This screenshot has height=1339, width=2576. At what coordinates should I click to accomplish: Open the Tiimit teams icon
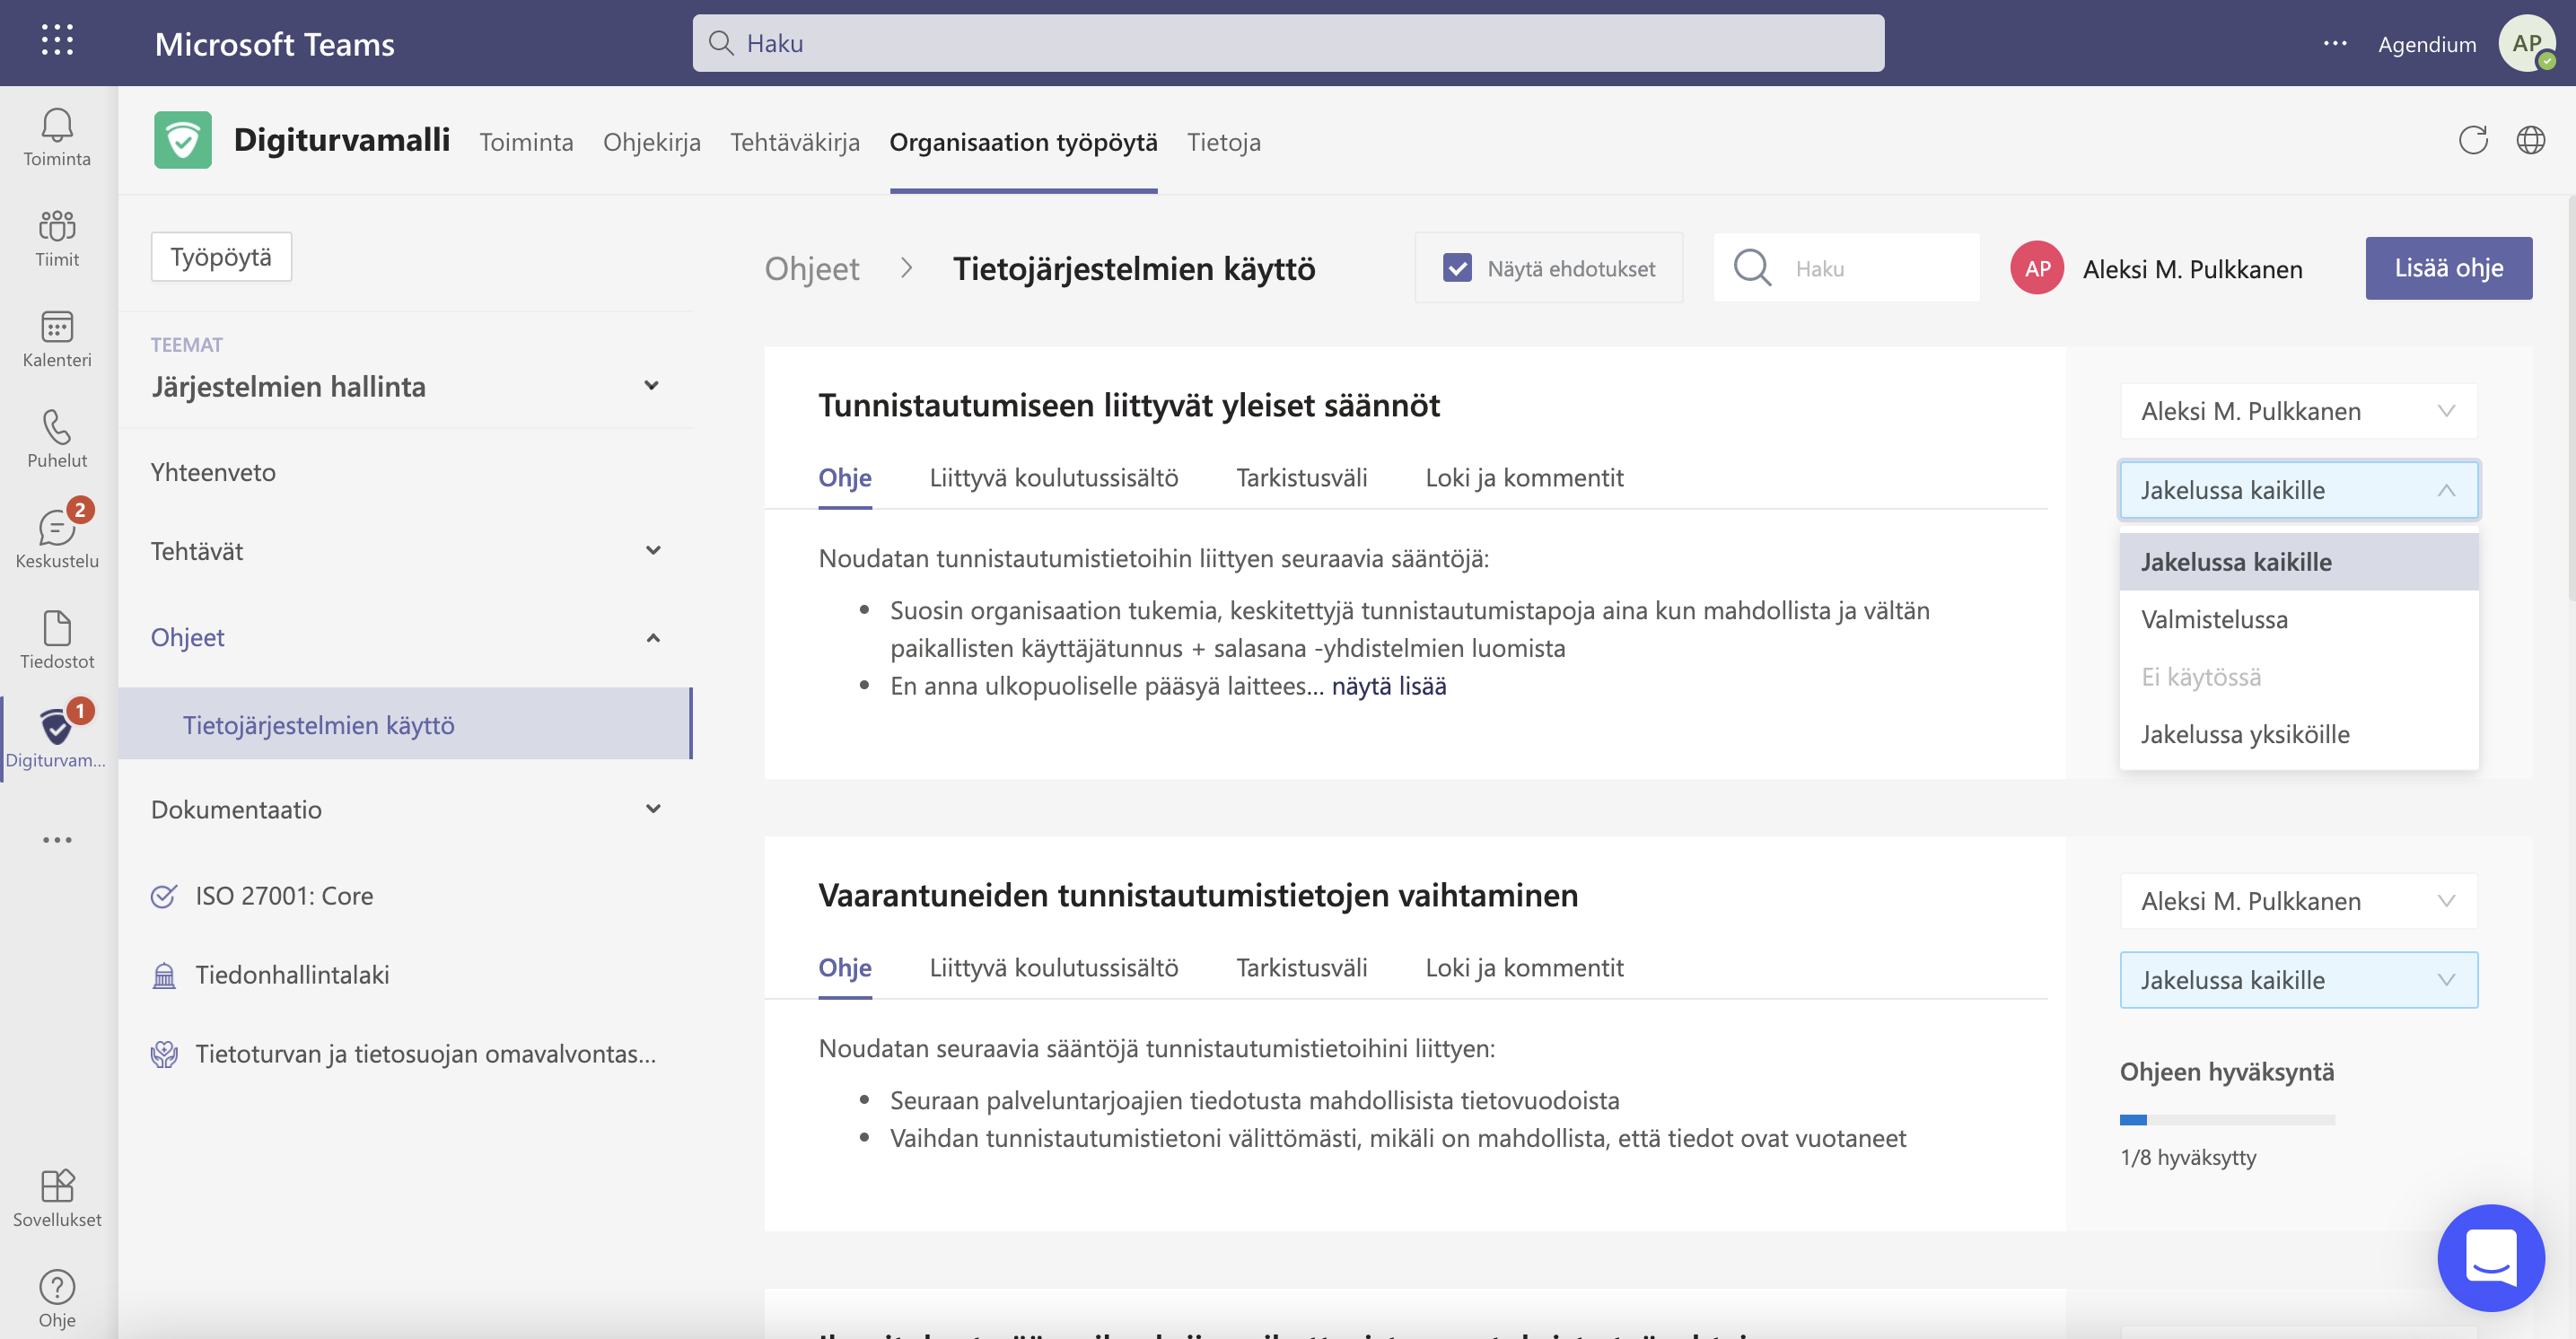click(57, 238)
